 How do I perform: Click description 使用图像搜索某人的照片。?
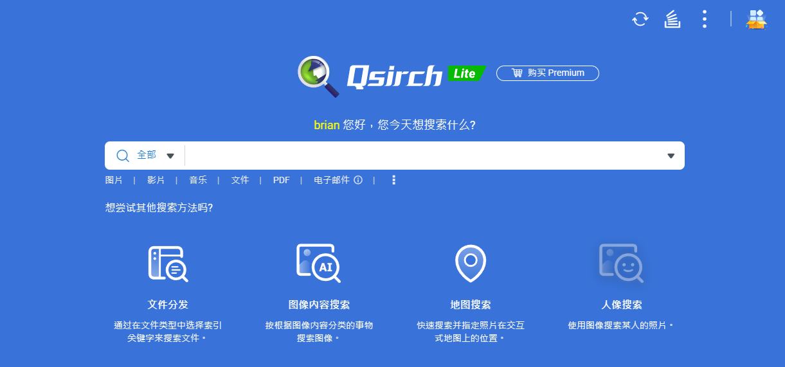pos(621,325)
